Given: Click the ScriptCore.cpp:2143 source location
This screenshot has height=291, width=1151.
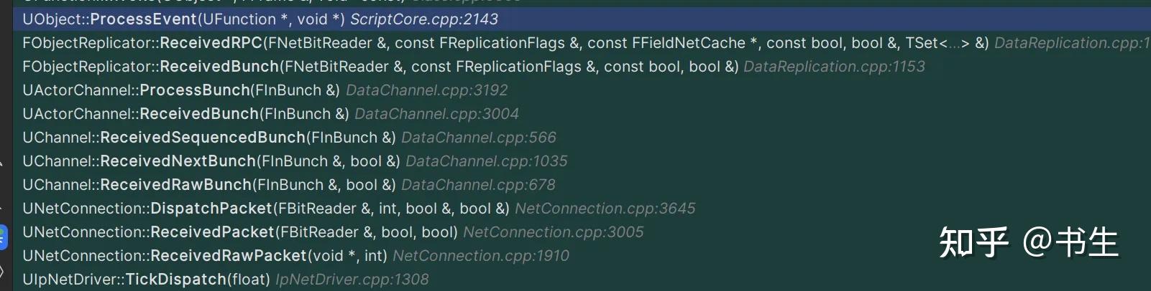Looking at the screenshot, I should 423,19.
